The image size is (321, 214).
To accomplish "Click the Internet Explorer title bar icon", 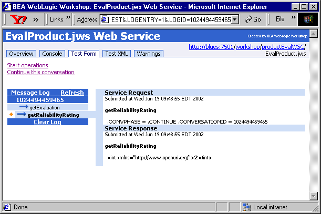I will [7, 7].
